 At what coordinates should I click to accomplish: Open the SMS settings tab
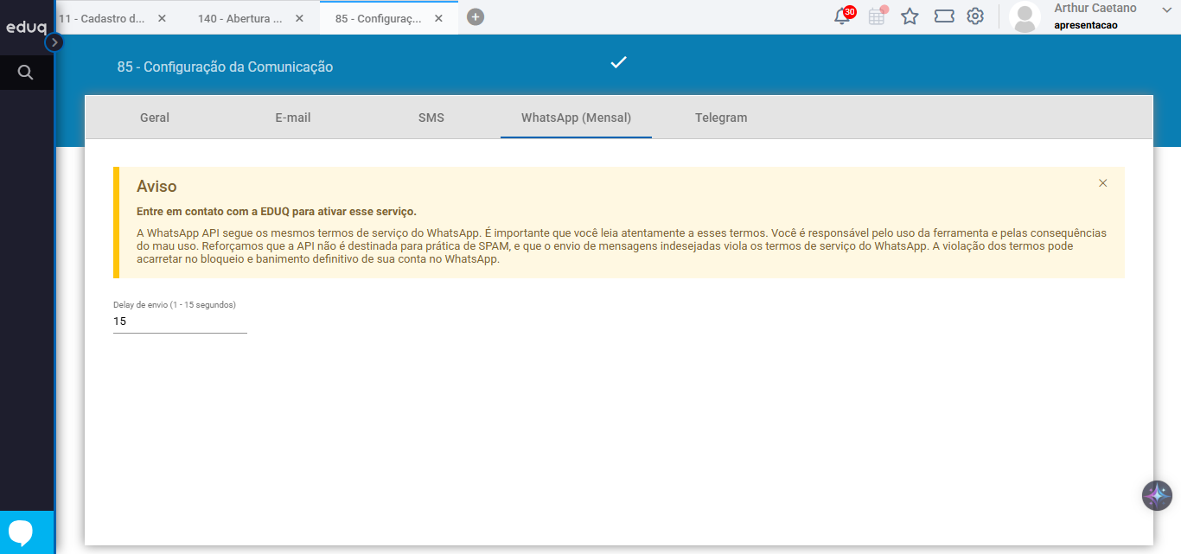[431, 118]
